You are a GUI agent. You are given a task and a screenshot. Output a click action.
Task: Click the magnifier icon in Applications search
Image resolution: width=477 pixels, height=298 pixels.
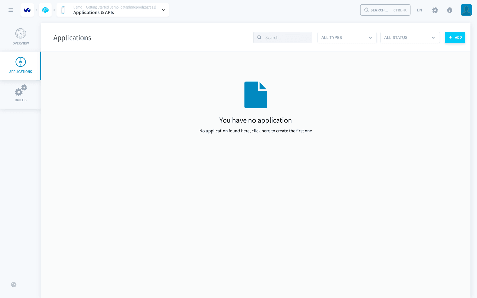[x=259, y=37]
